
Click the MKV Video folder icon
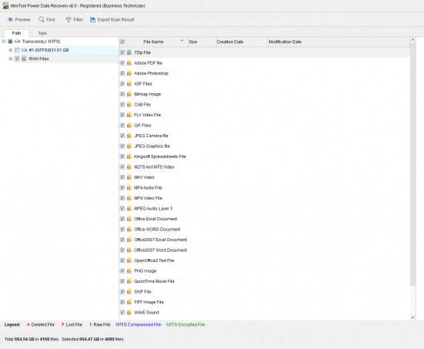(x=130, y=177)
